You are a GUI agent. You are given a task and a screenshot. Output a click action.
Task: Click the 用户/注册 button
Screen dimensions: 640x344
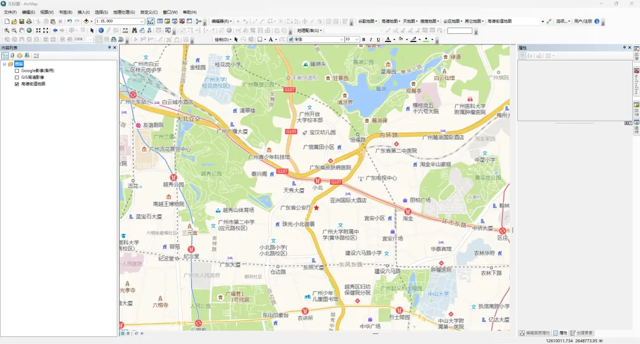(x=583, y=21)
